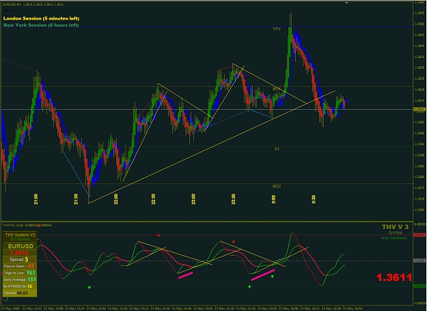The width and height of the screenshot is (427, 311).
Task: Click the MS2 pivot level label
Action: tap(277, 186)
